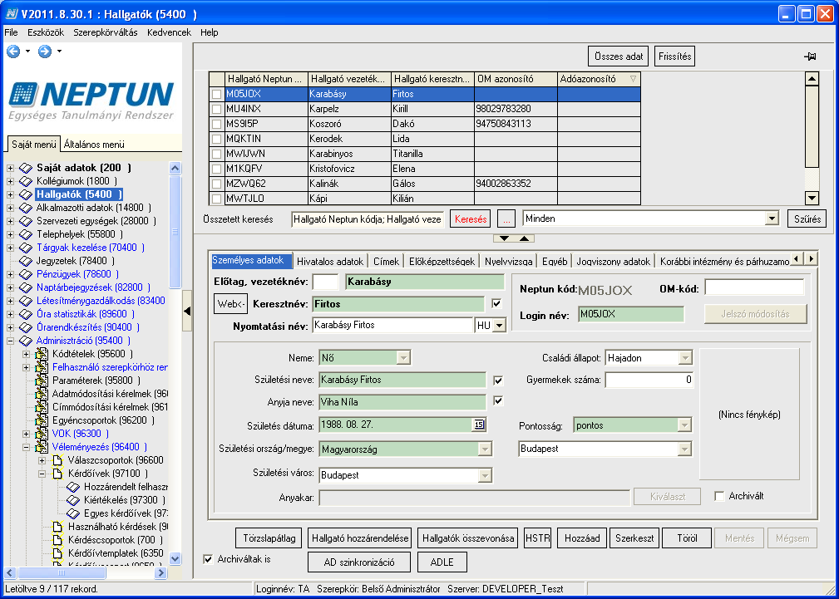Open the HU language dropdown

point(499,325)
